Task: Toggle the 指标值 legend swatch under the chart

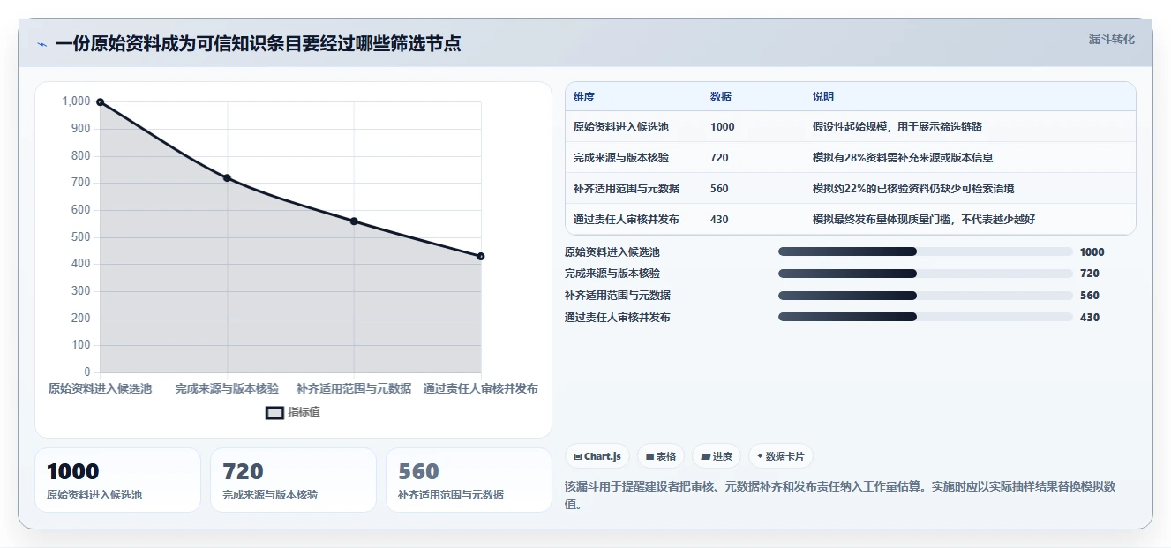Action: 274,412
